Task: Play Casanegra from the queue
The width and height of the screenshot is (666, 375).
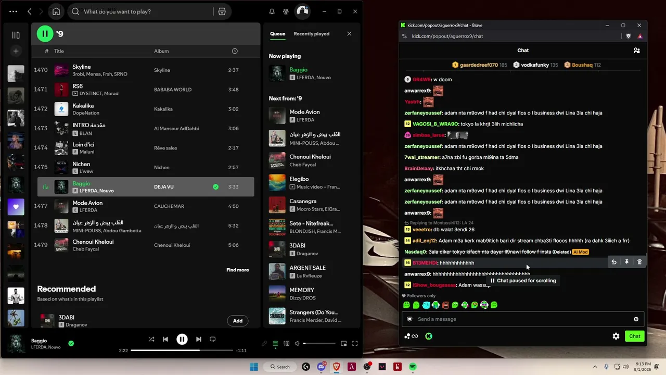Action: pos(311,205)
